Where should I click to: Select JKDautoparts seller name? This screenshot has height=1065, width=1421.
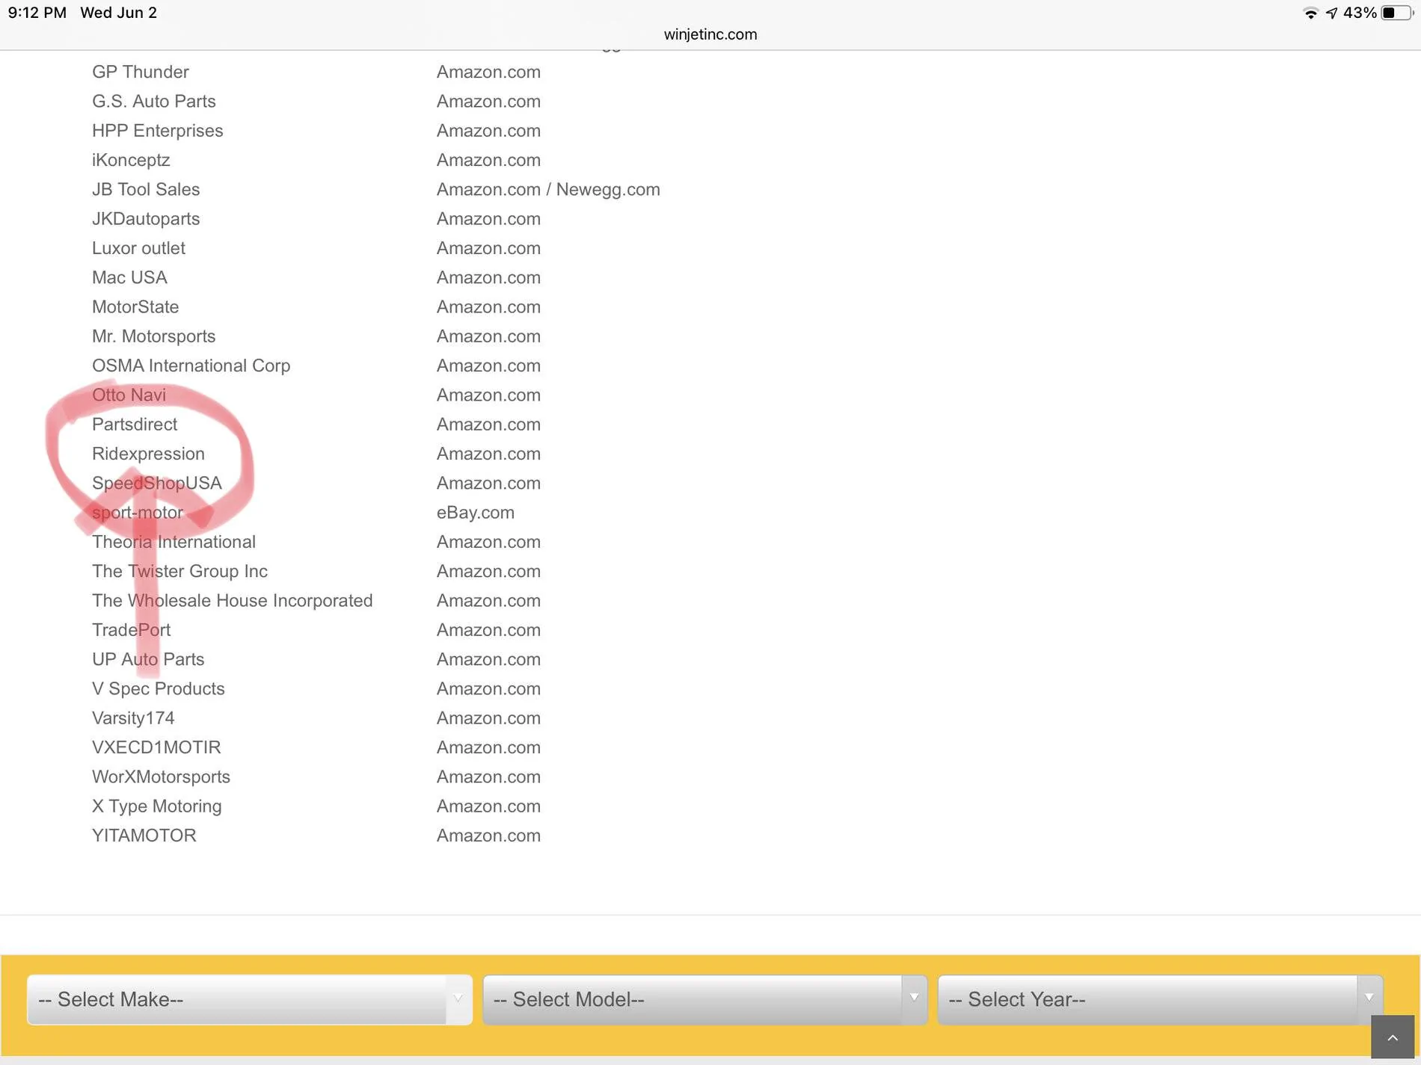pyautogui.click(x=146, y=219)
